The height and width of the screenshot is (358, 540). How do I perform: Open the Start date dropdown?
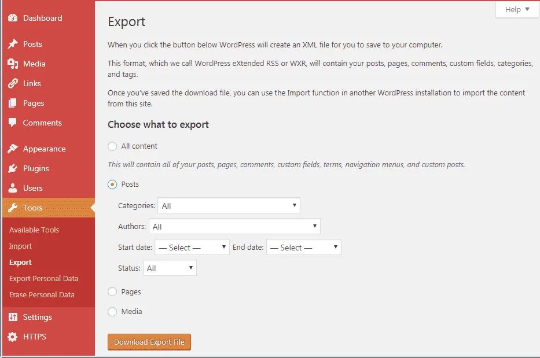click(x=192, y=247)
